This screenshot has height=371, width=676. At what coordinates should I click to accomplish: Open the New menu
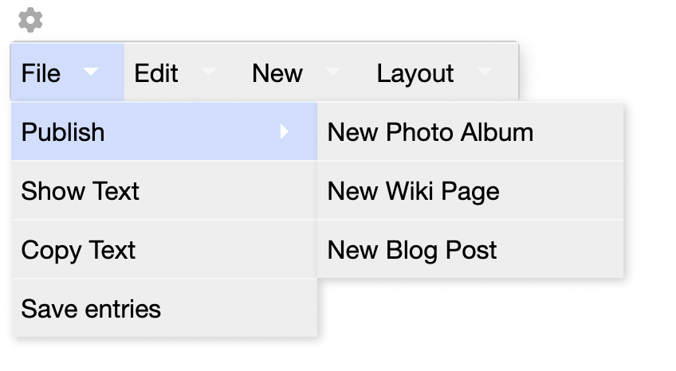coord(277,73)
